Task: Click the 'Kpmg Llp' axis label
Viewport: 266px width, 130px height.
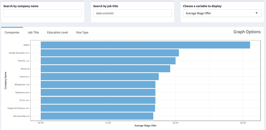Action: click(x=25, y=69)
